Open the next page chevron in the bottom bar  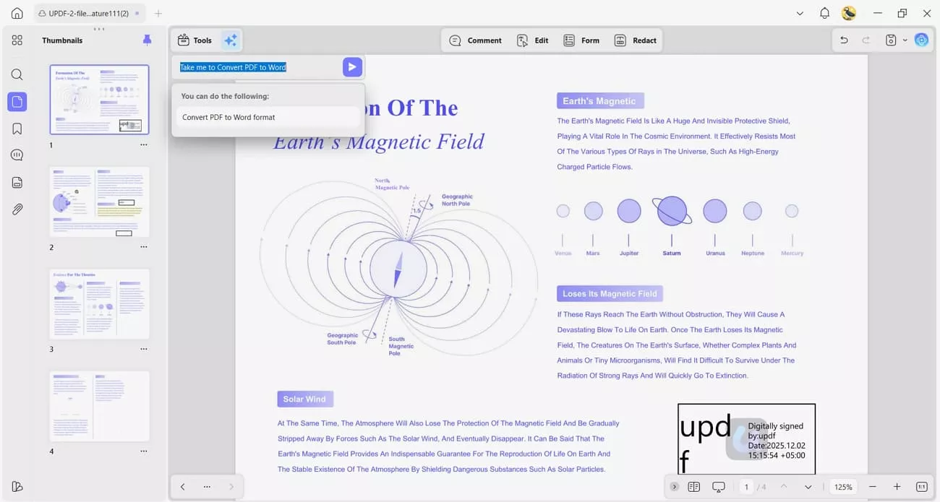pyautogui.click(x=808, y=487)
